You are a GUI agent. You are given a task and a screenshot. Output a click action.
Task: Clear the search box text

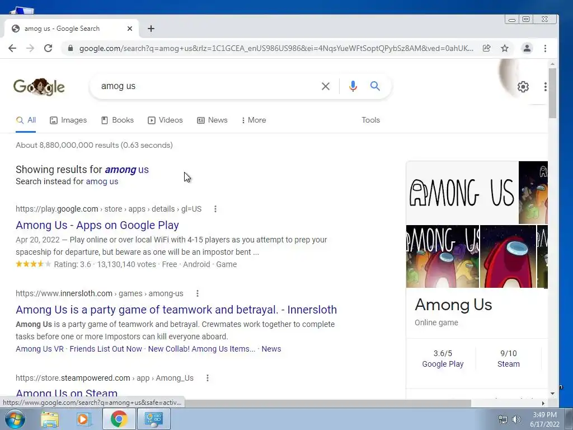coord(325,86)
